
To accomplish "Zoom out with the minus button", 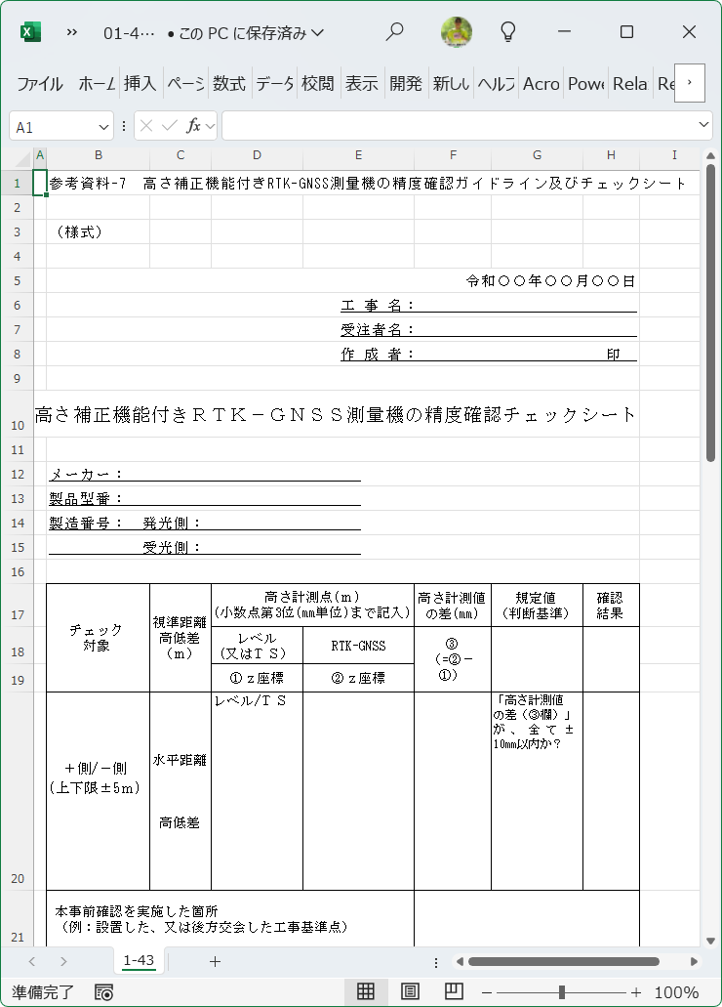I will click(488, 992).
